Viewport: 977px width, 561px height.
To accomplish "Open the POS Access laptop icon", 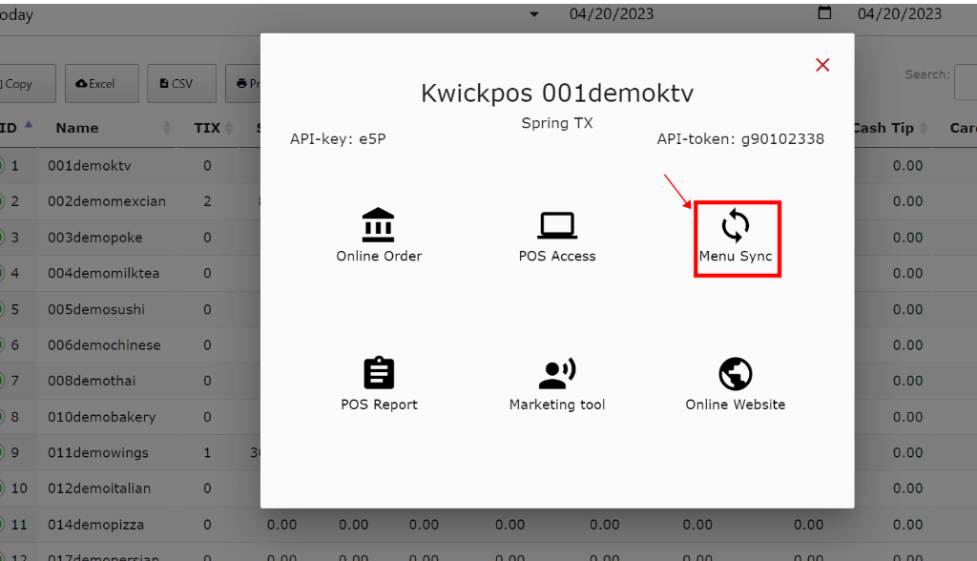I will coord(557,226).
